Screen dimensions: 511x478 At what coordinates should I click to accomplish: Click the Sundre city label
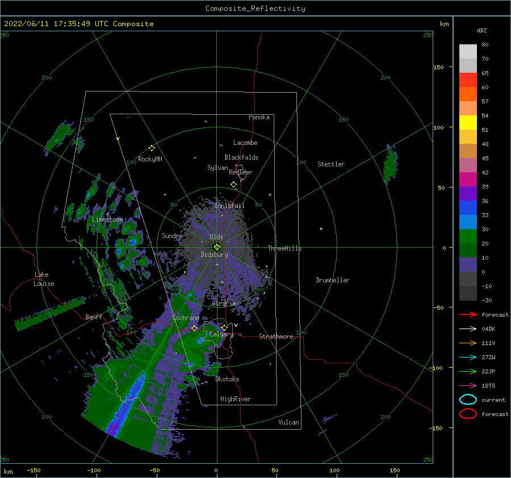pos(172,236)
